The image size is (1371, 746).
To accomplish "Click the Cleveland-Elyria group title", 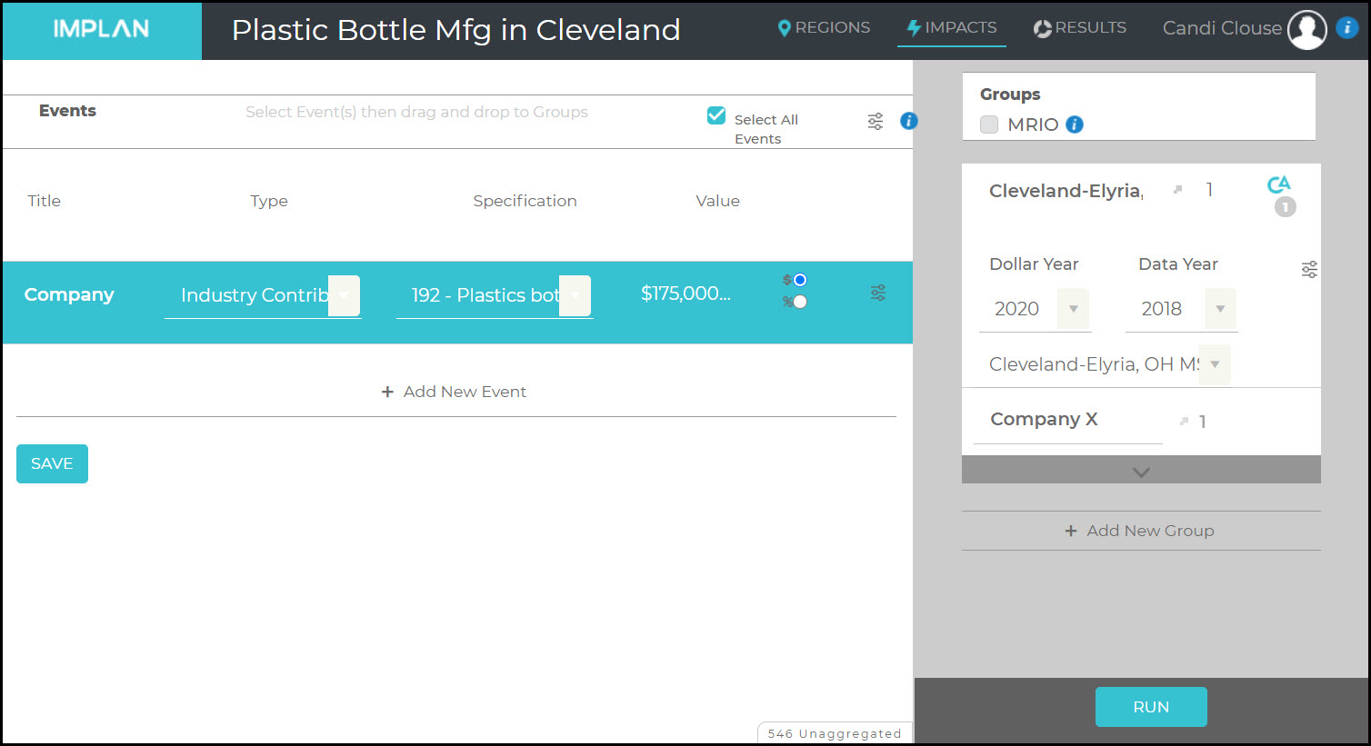I will [x=1066, y=191].
